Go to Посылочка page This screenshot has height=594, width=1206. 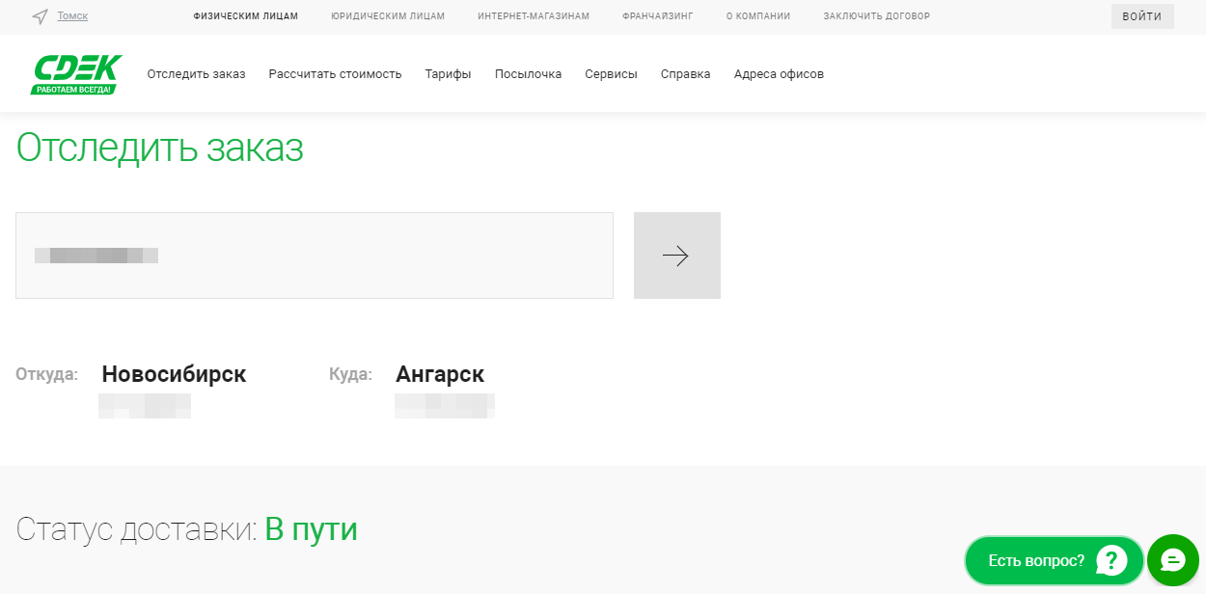pos(528,74)
